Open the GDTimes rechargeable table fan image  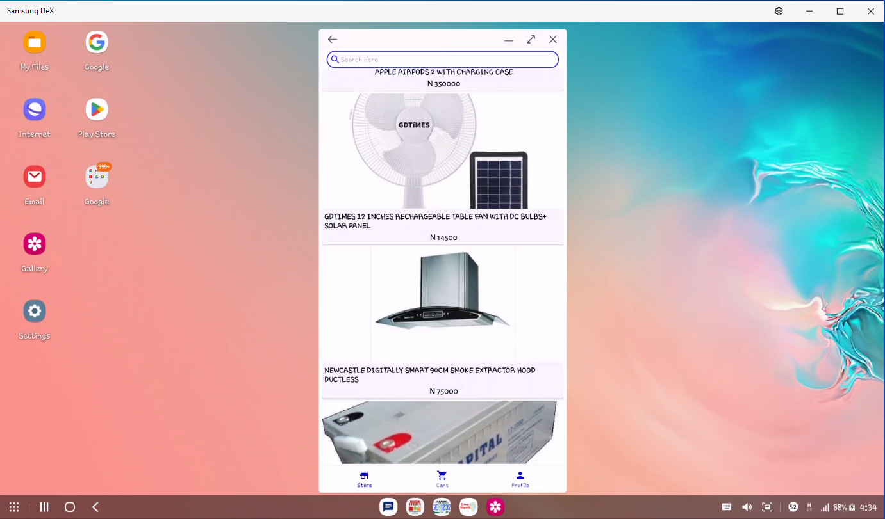[442, 150]
